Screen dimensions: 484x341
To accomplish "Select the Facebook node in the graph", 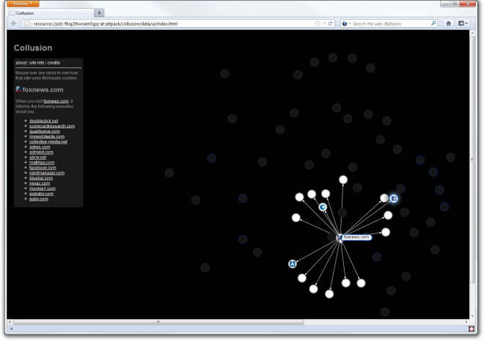I will [x=394, y=199].
